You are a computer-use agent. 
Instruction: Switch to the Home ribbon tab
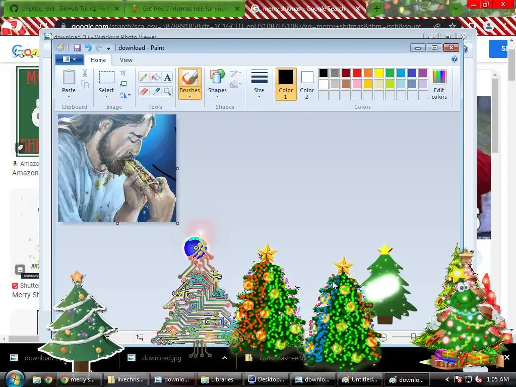(98, 60)
